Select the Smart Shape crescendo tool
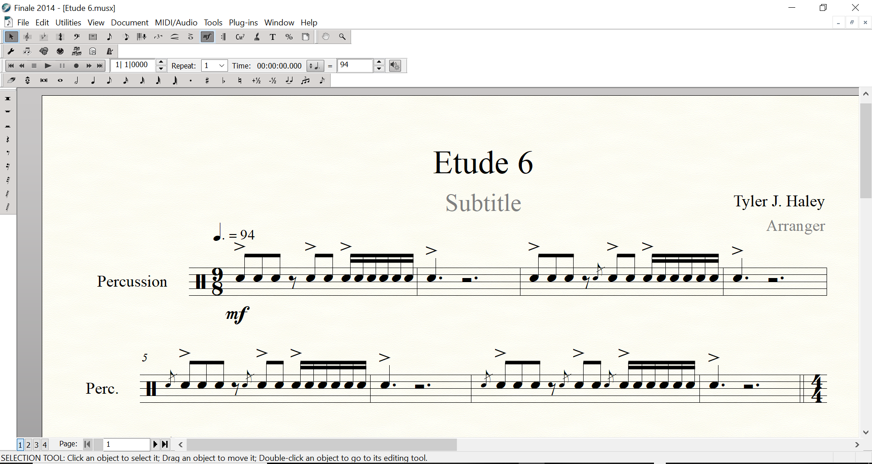 [x=175, y=37]
